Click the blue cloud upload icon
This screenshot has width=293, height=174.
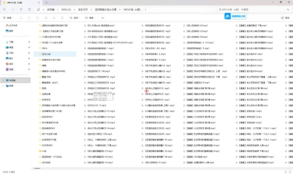point(227,16)
